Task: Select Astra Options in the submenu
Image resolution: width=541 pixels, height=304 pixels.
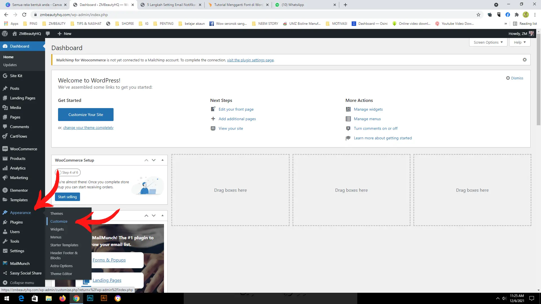Action: point(61,266)
